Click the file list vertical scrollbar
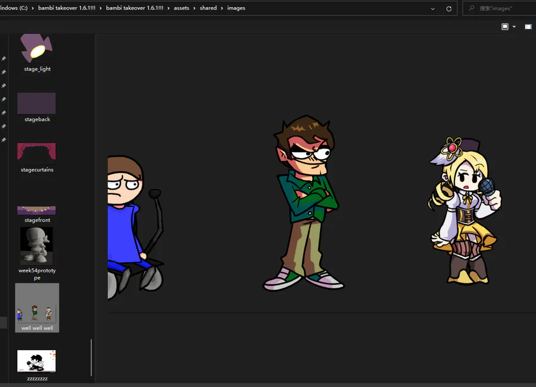 (x=91, y=357)
